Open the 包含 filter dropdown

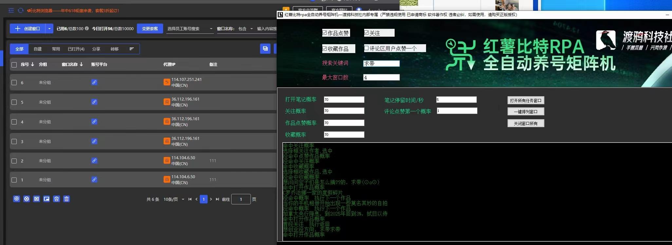[x=246, y=29]
